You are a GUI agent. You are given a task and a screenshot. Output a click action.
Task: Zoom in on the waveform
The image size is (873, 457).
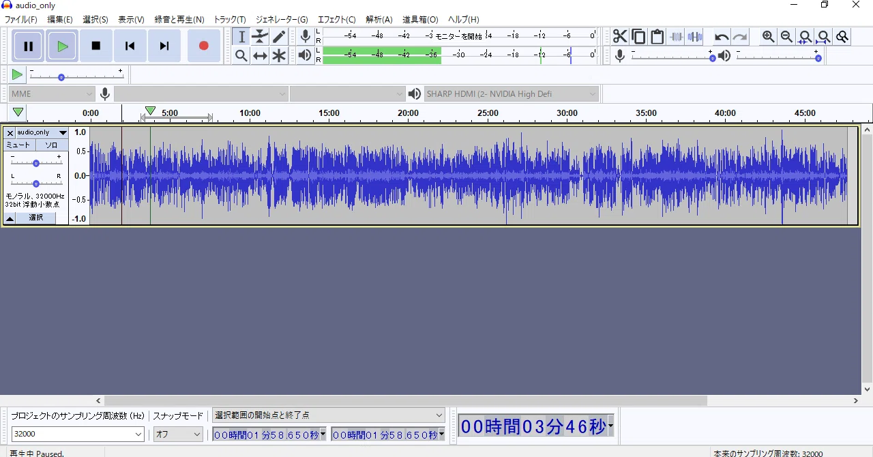pos(769,37)
